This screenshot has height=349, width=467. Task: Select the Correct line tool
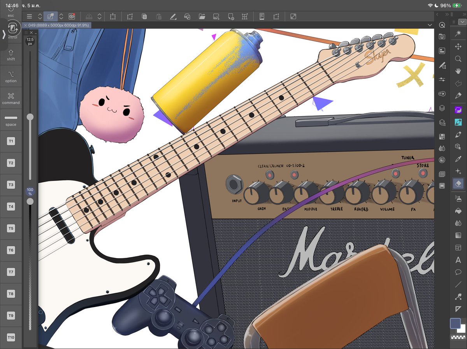pyautogui.click(x=458, y=297)
